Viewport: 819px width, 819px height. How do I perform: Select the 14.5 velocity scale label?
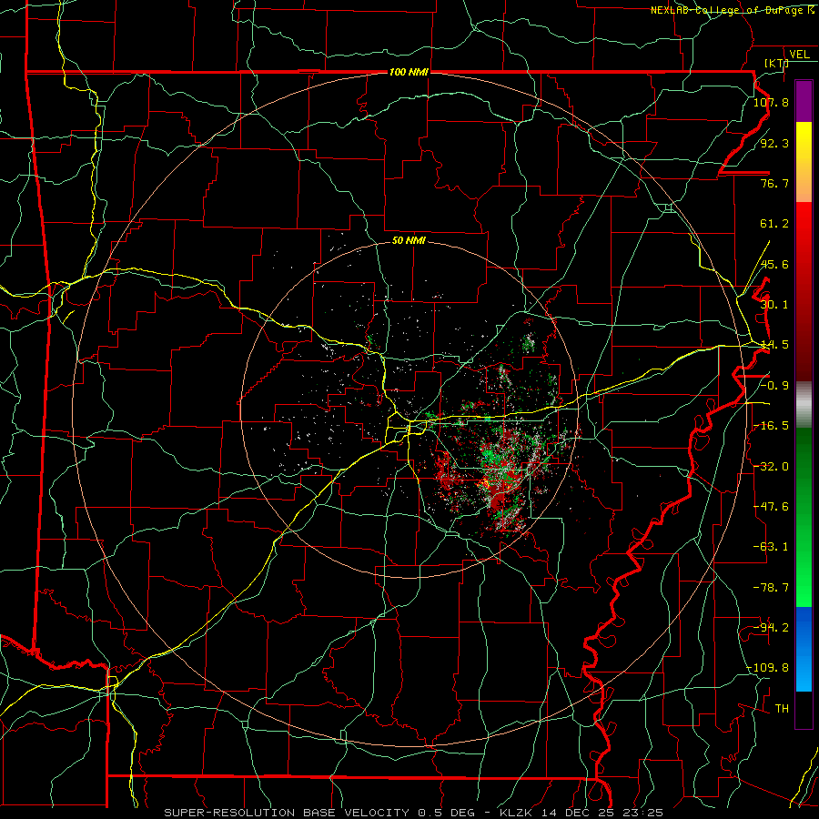(774, 345)
